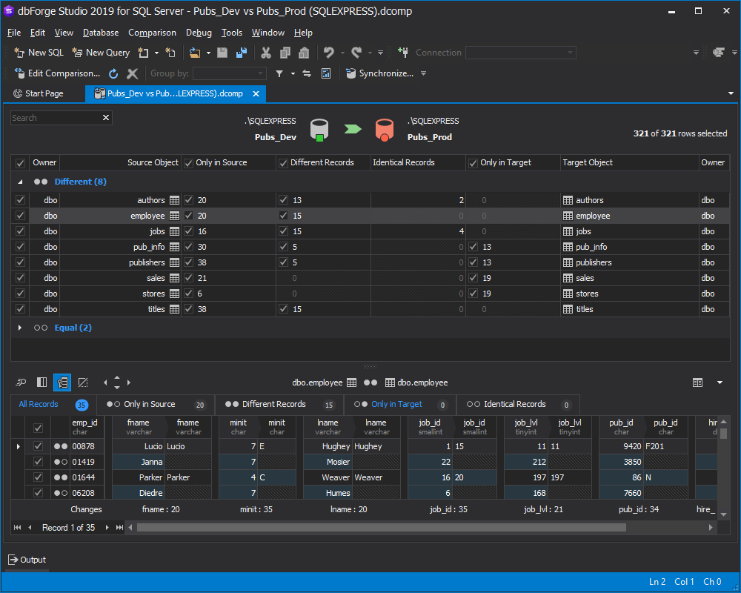Uncheck the Only in Target checkbox for pub_info

coord(473,246)
